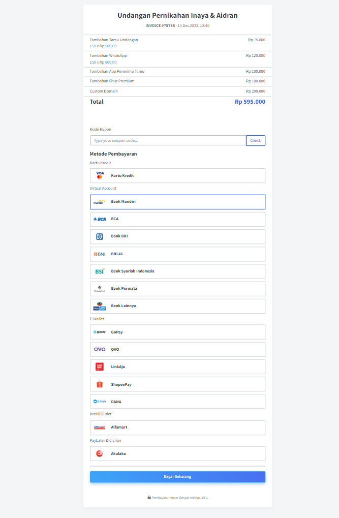Focus the coupon code input field
The width and height of the screenshot is (339, 518).
coord(168,140)
